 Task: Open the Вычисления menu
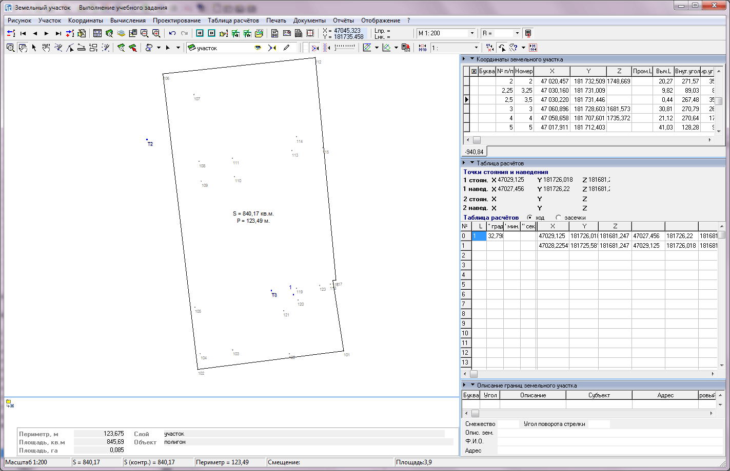tap(128, 20)
